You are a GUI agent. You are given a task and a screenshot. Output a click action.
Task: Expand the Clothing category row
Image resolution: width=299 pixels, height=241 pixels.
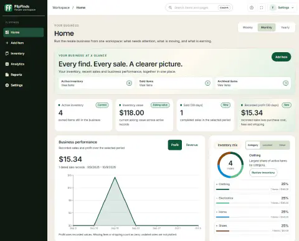tap(252, 186)
